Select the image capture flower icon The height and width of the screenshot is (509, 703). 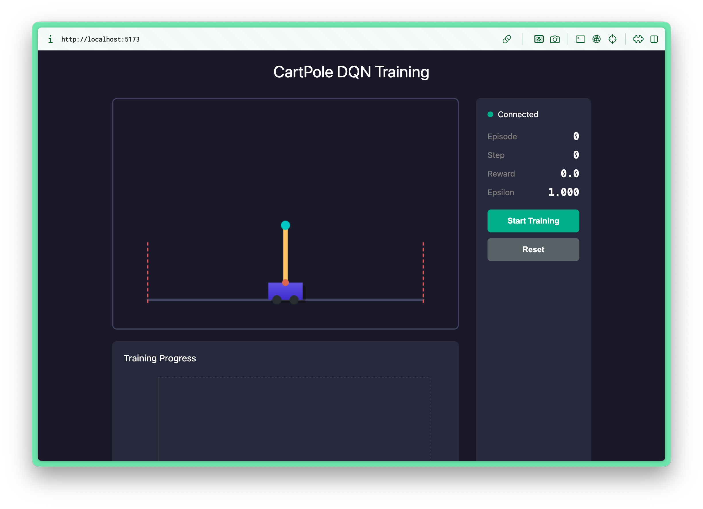tap(539, 39)
